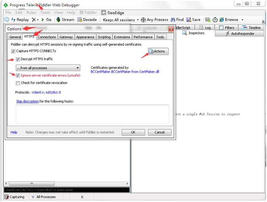Screen dimensions: 267x202
Task: Toggle Capturing in the status bar
Action: tap(14, 197)
